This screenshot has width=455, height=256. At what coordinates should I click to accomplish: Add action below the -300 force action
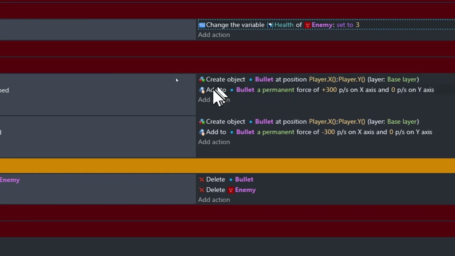point(214,142)
